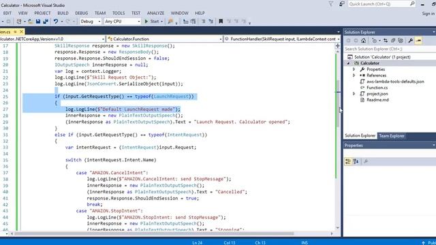The image size is (436, 245).
Task: Switch to the Team Explorer tab
Action: tap(392, 136)
